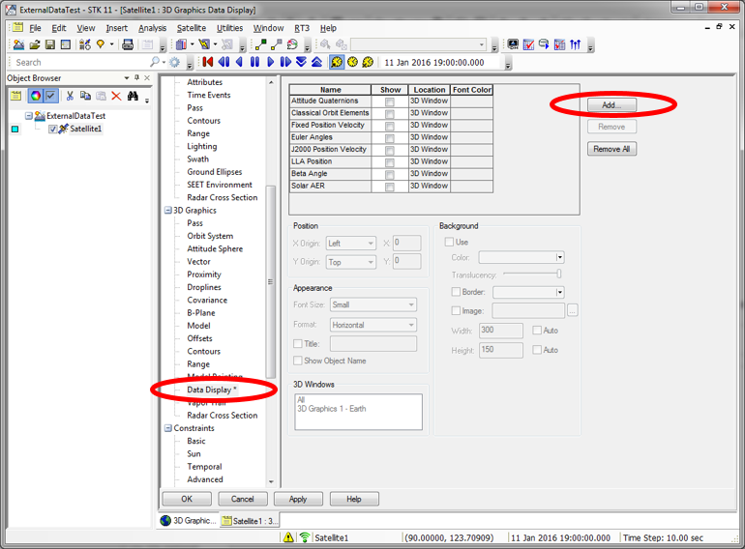Image resolution: width=745 pixels, height=549 pixels.
Task: Check Show box for LLA Position
Action: click(390, 161)
